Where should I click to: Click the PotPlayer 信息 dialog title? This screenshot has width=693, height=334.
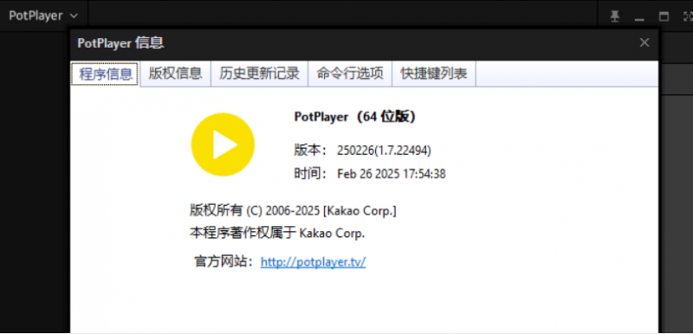click(x=120, y=42)
